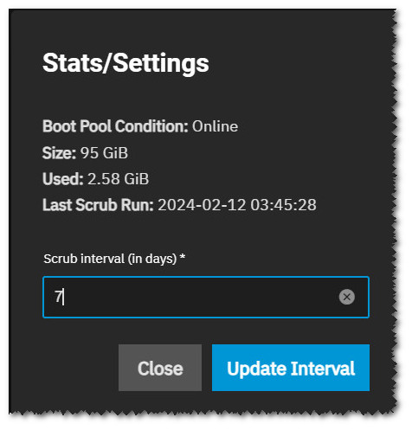Click the gray Close button text
Image resolution: width=412 pixels, height=430 pixels.
(x=160, y=369)
